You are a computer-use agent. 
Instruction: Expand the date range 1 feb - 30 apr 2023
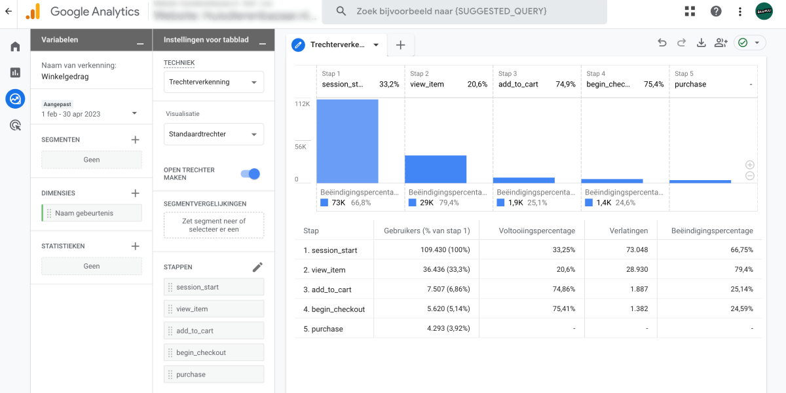click(x=89, y=113)
